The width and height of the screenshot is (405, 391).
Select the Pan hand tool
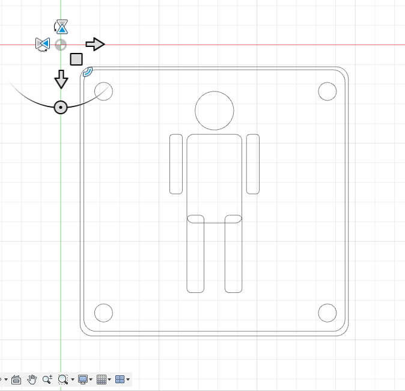[32, 379]
